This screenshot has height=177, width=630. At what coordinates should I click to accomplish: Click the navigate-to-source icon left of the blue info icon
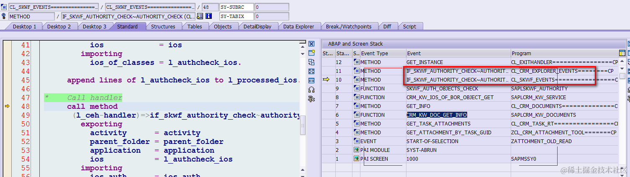point(200,16)
